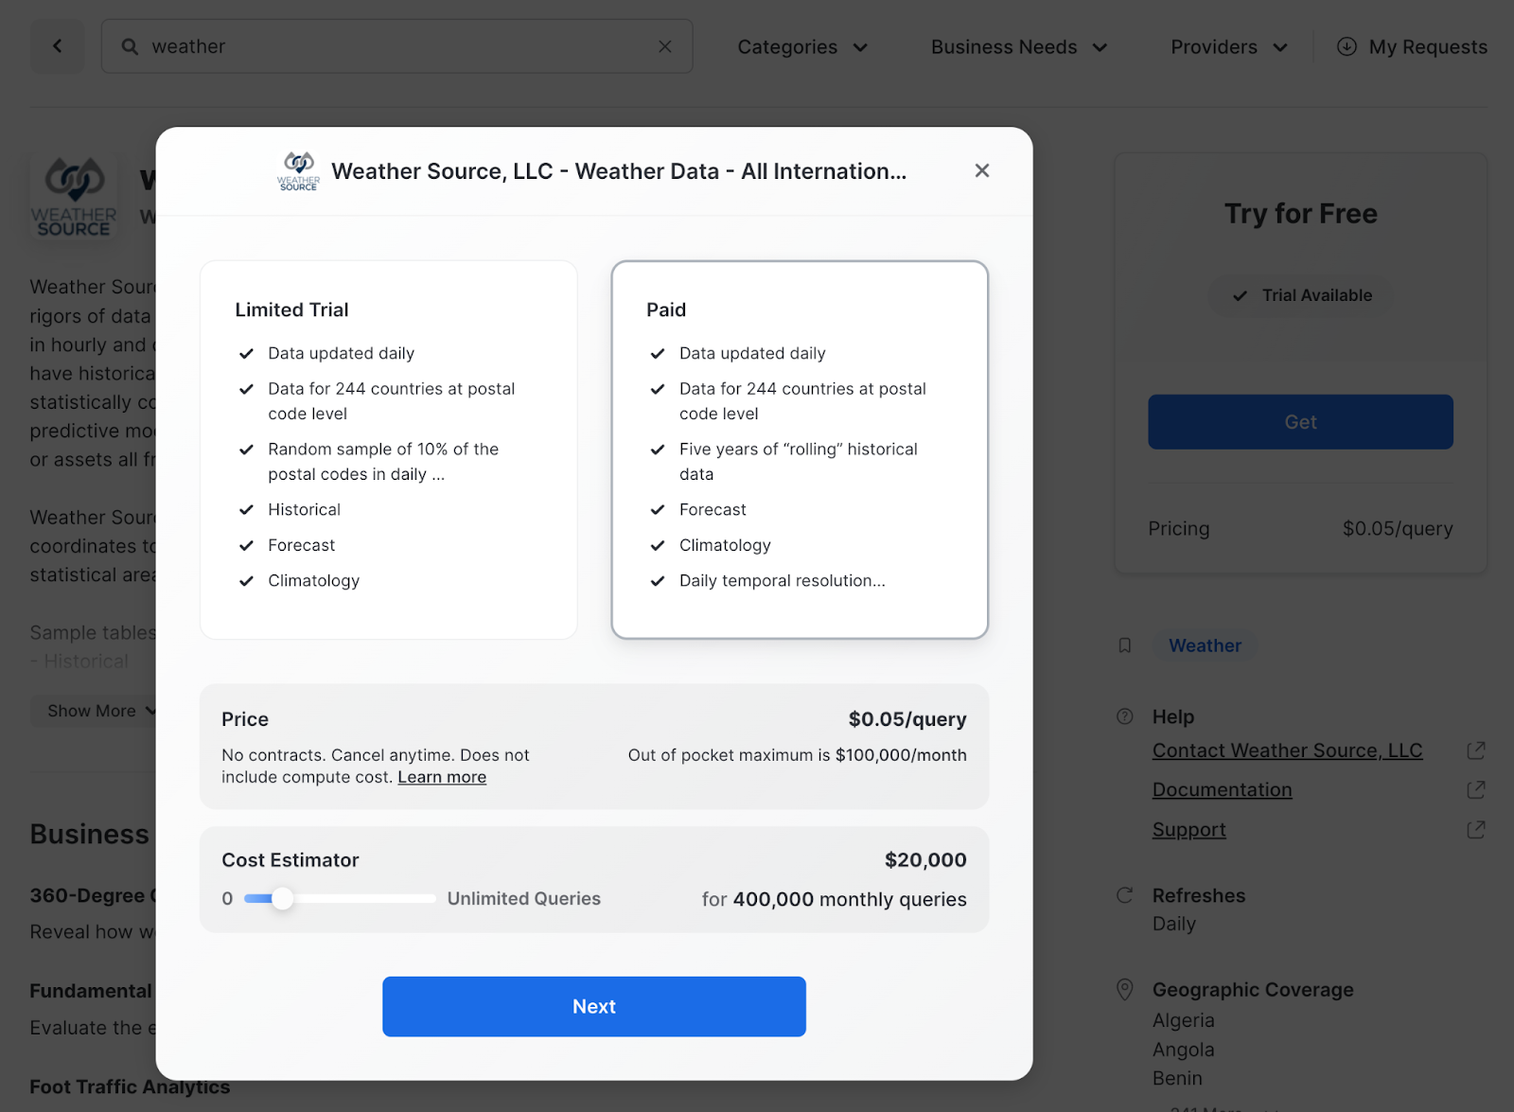Open the Business Needs dropdown
This screenshot has width=1514, height=1112.
[1019, 46]
